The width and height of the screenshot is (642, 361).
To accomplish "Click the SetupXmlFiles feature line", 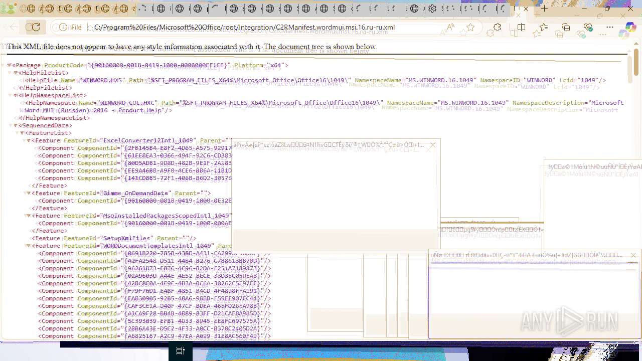I will point(114,238).
